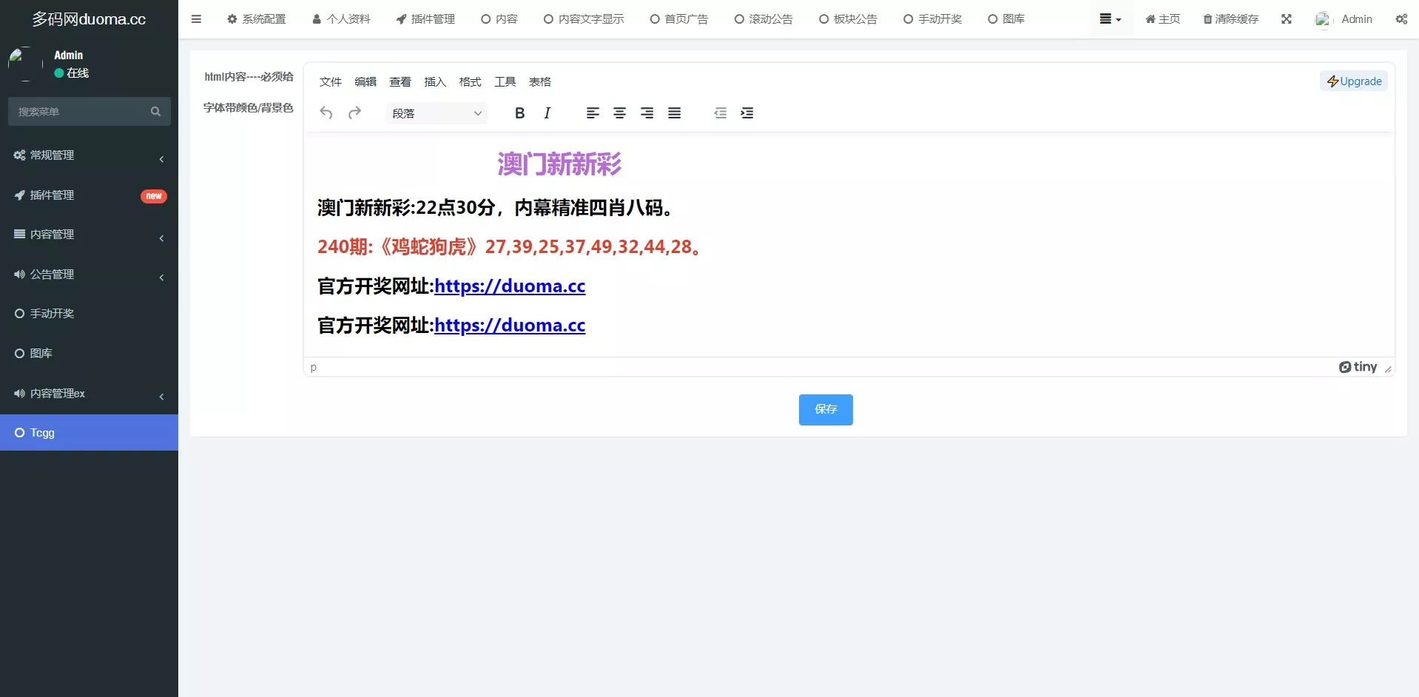This screenshot has width=1419, height=697.
Task: Click the Upgrade button in the editor
Action: tap(1353, 81)
